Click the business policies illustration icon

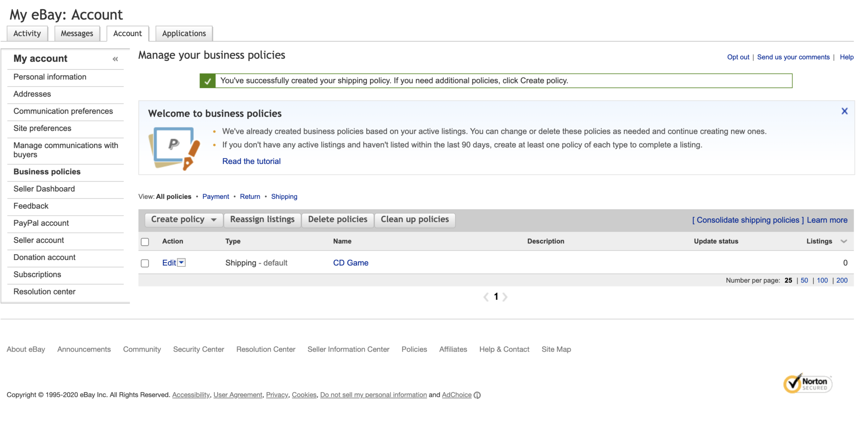tap(174, 148)
